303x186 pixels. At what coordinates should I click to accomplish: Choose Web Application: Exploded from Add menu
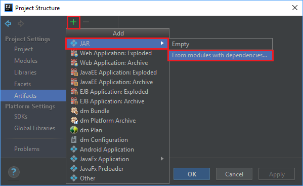point(117,53)
